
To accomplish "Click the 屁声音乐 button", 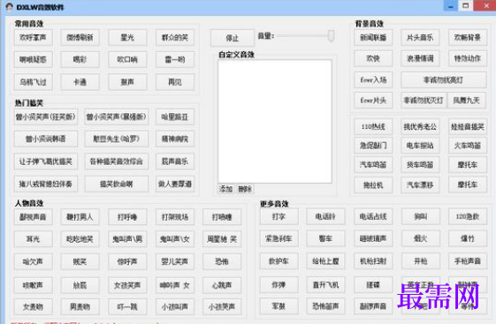I will click(x=174, y=162).
